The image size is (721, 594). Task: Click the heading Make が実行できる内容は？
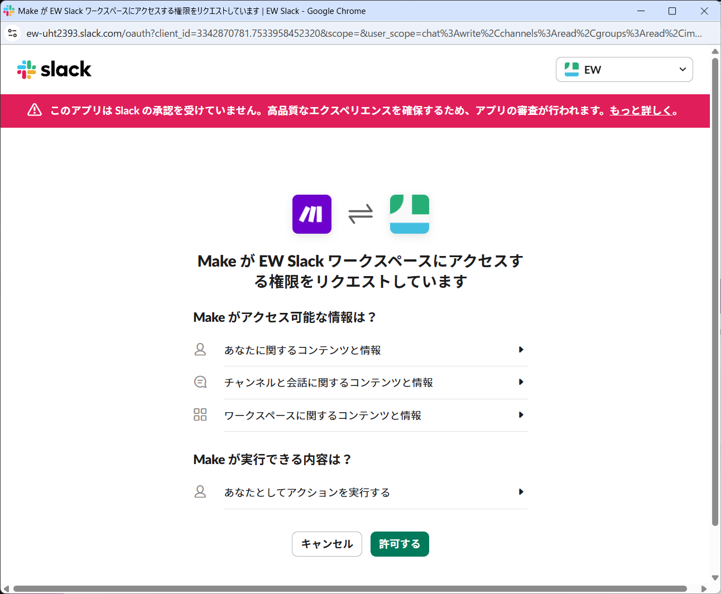click(x=272, y=460)
